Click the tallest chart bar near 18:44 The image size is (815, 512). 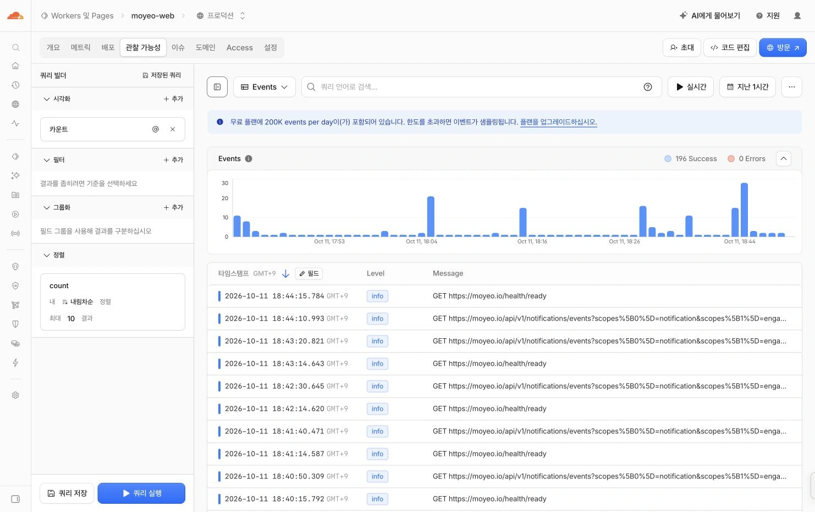point(744,210)
